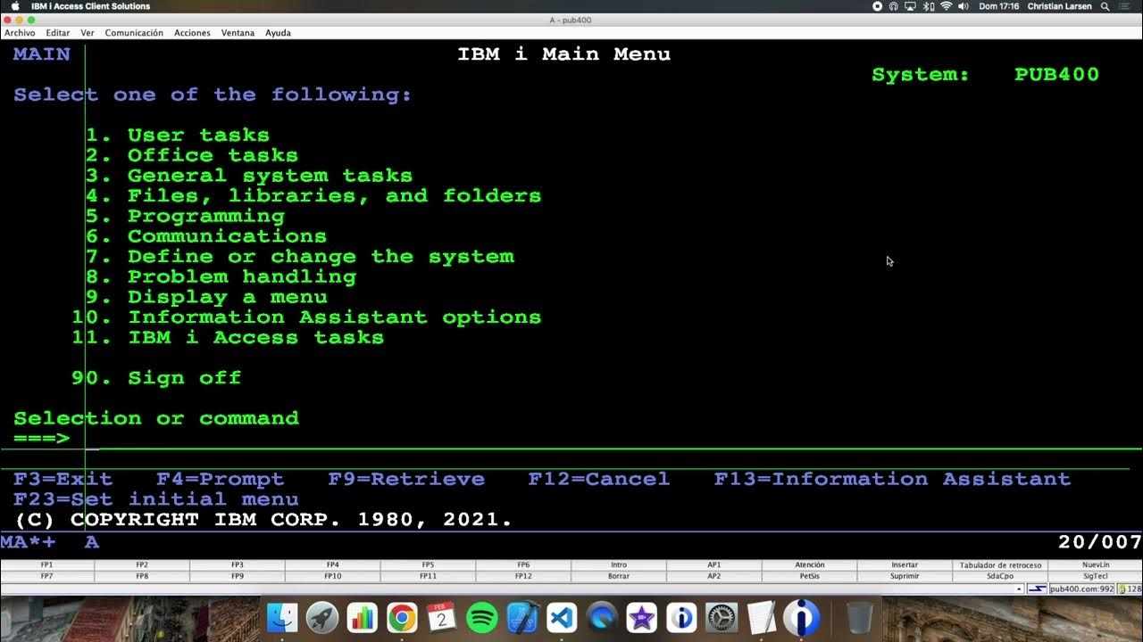Click 'pub400.com:992' status bar text
The width and height of the screenshot is (1143, 642).
tap(1082, 588)
